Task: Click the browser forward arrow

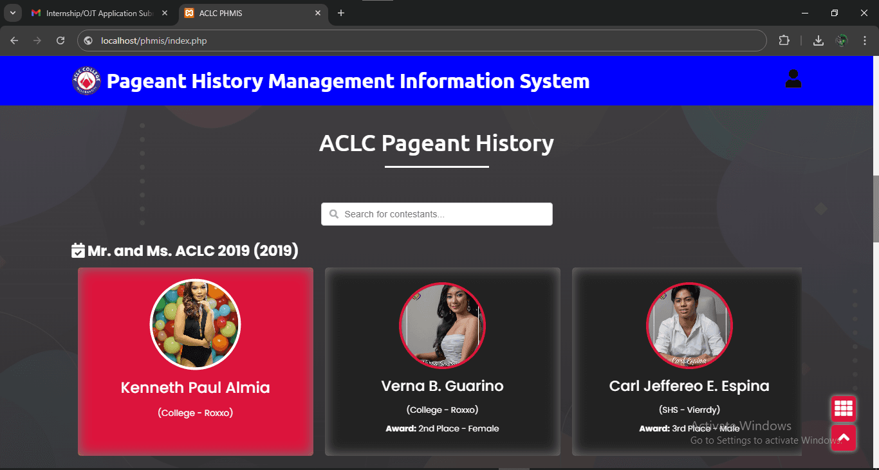Action: coord(37,41)
